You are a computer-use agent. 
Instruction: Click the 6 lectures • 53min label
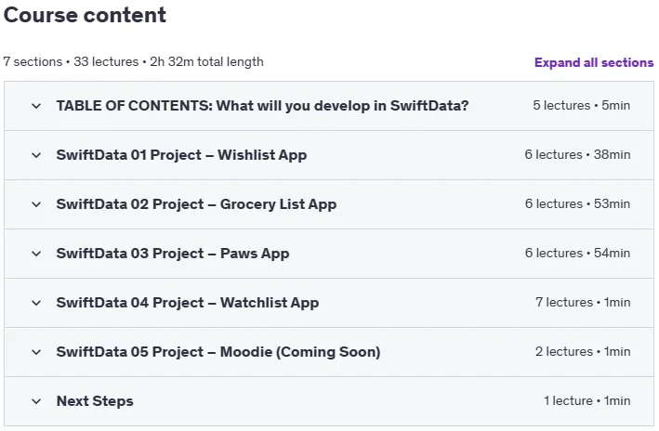tap(577, 203)
